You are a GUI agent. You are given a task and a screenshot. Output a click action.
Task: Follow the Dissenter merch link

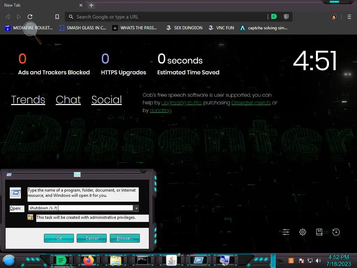pos(251,103)
